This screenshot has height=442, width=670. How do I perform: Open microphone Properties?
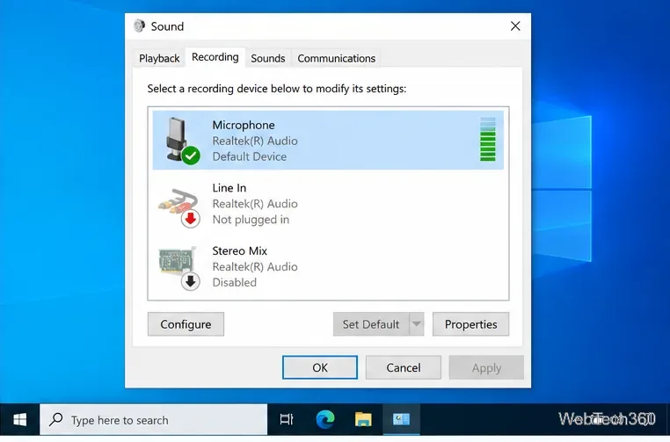coord(470,324)
